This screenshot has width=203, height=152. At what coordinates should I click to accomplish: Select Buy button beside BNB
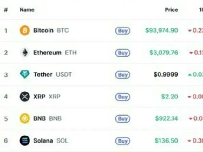[x=122, y=118]
